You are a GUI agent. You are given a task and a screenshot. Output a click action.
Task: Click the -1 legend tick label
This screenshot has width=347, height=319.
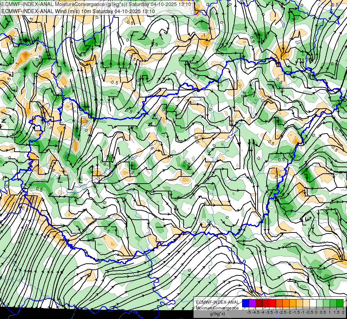point(303,312)
